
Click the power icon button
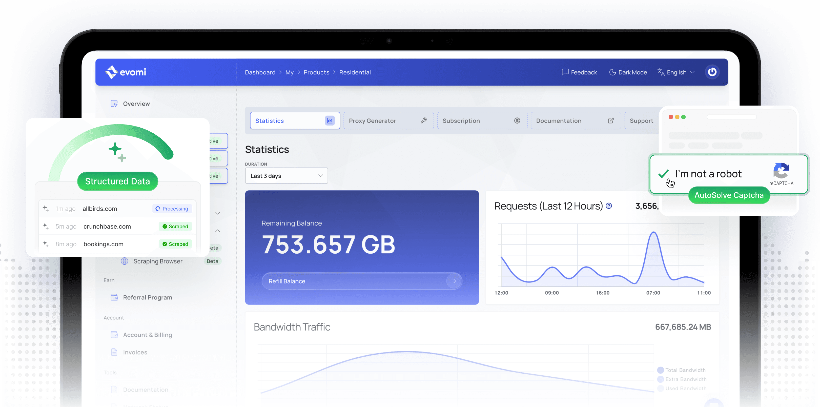712,72
